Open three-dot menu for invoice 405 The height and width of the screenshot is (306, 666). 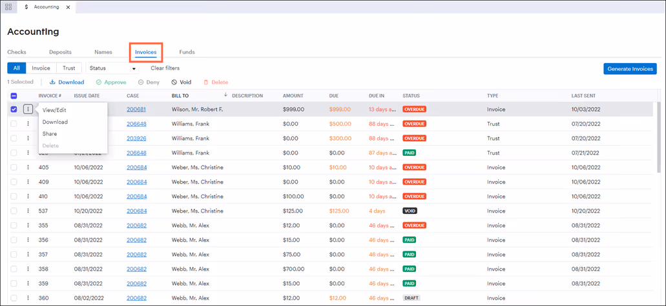(28, 167)
